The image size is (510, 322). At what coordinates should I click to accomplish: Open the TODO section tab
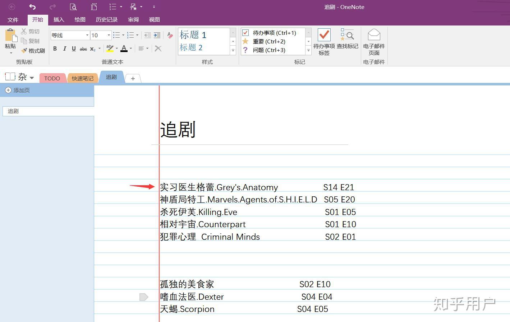[x=52, y=78]
